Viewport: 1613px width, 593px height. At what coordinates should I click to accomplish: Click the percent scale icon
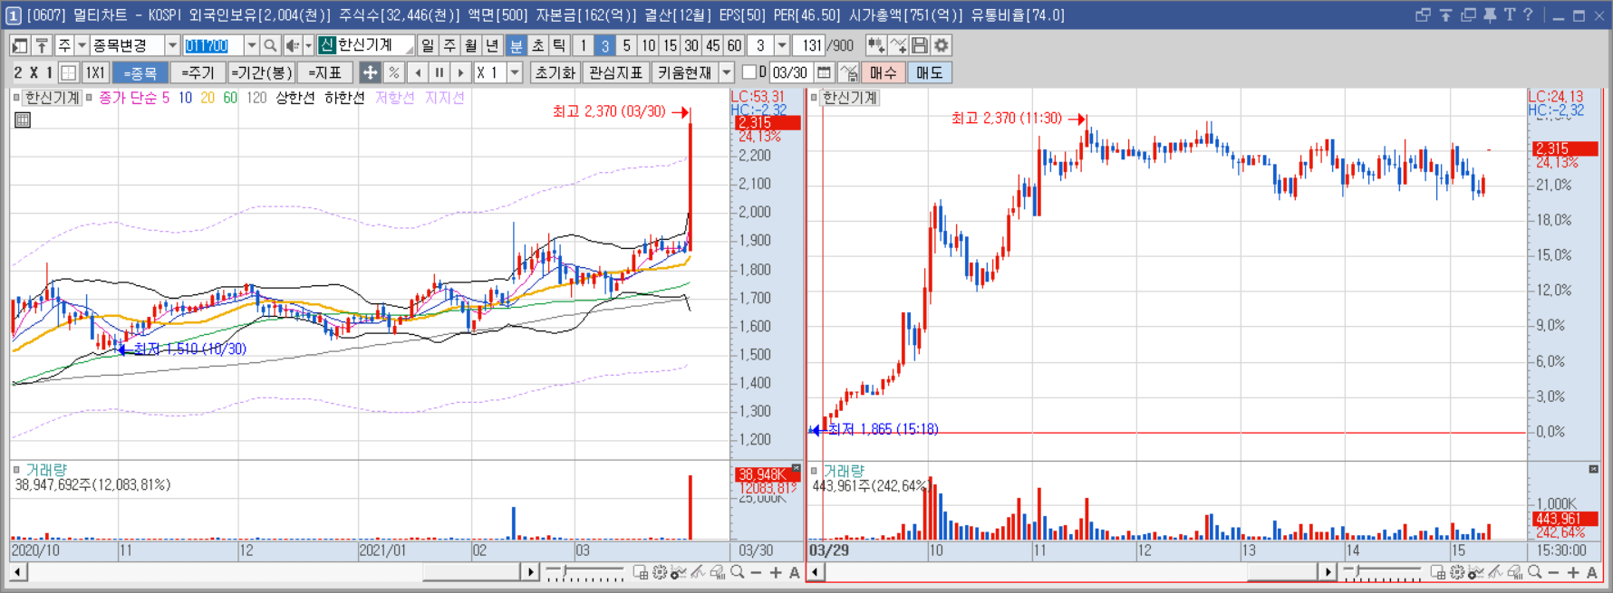[393, 72]
